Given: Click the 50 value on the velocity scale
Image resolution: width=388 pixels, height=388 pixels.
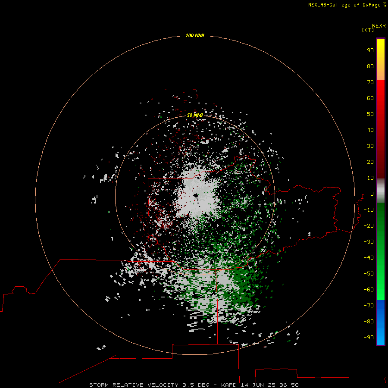Looking at the screenshot, I should coord(370,114).
